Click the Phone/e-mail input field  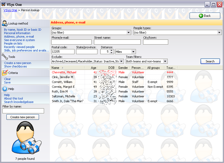click(x=72, y=42)
